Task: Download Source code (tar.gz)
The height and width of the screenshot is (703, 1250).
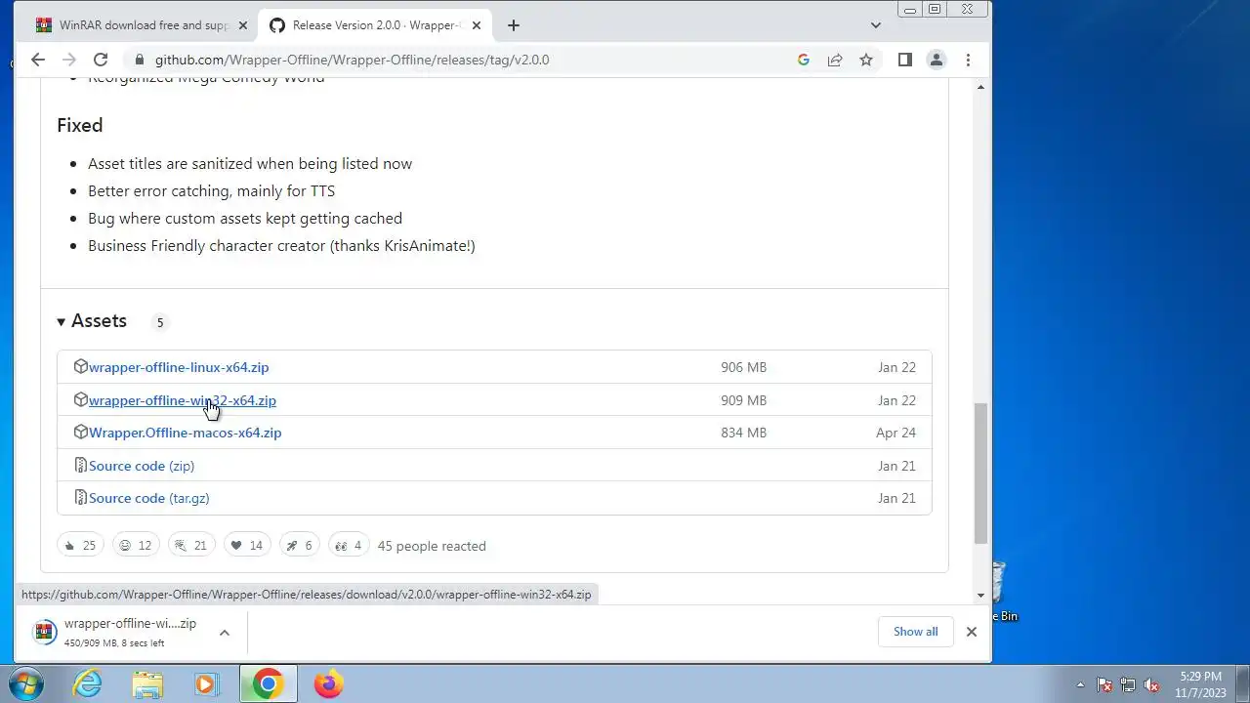Action: click(x=149, y=498)
